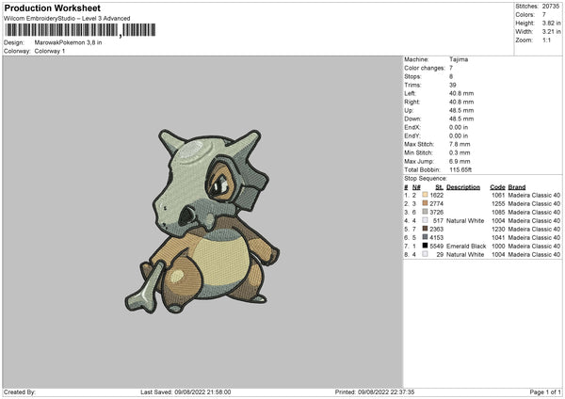The image size is (565, 399).
Task: Click the bone held by the character
Action: point(146,290)
